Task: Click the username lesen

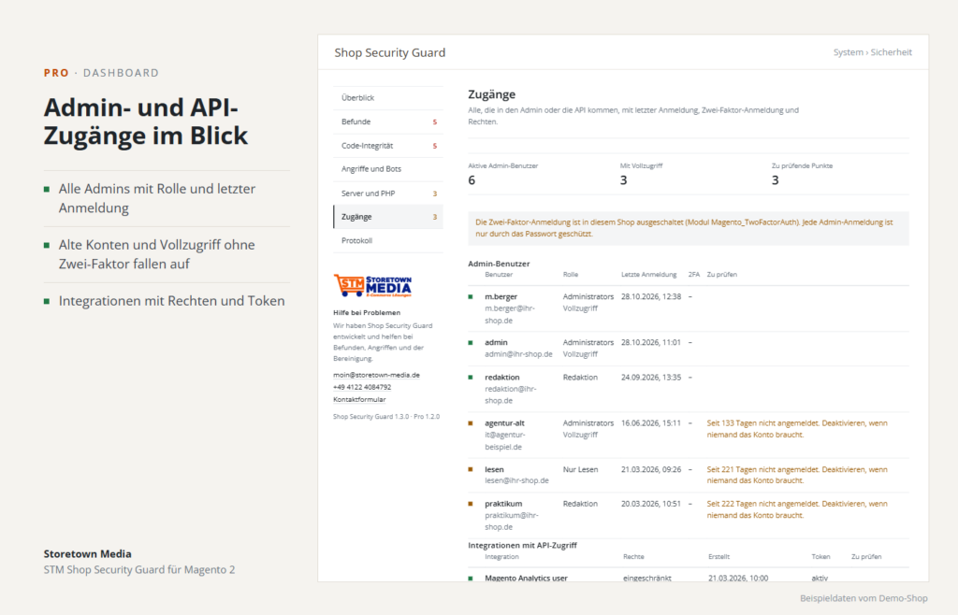Action: pos(494,470)
